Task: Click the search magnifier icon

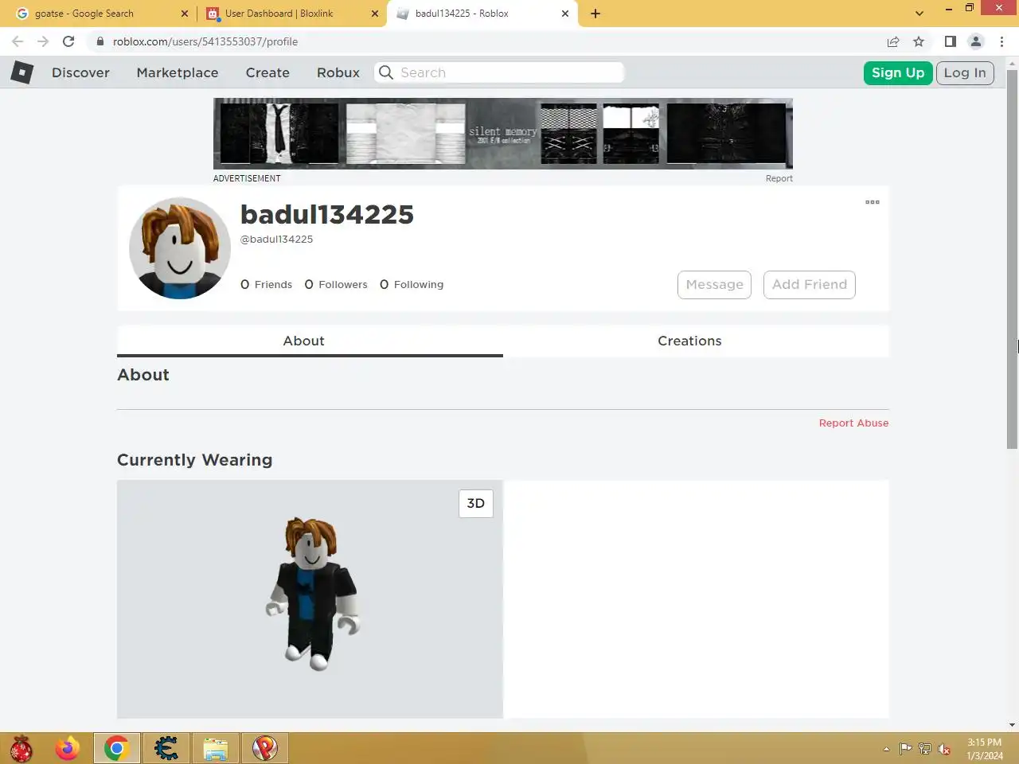Action: pos(386,72)
